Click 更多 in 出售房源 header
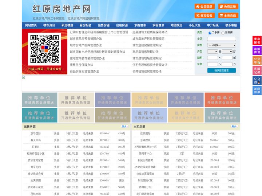Screen dimensions: 262x196 coord(125,127)
